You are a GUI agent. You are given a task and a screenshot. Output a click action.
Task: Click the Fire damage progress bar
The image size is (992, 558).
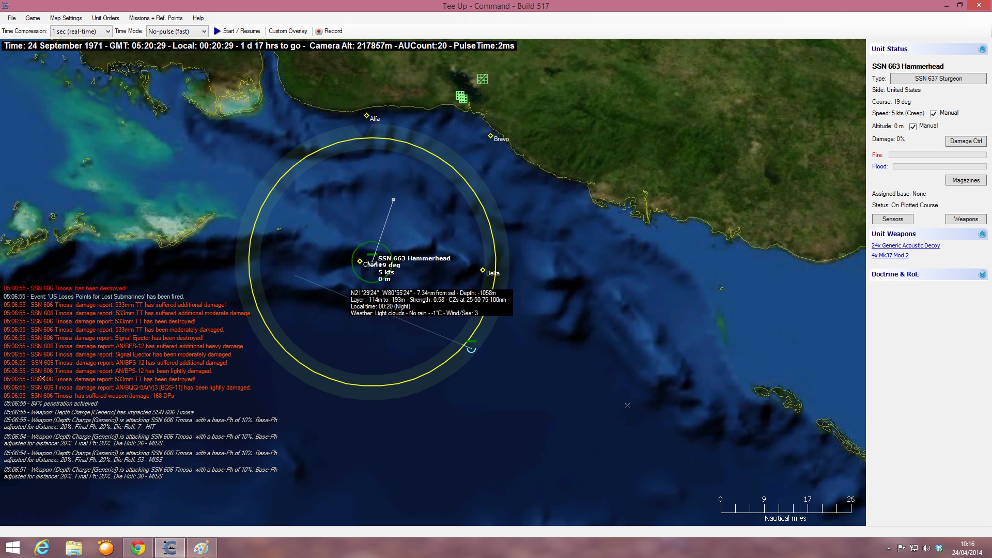tap(937, 155)
